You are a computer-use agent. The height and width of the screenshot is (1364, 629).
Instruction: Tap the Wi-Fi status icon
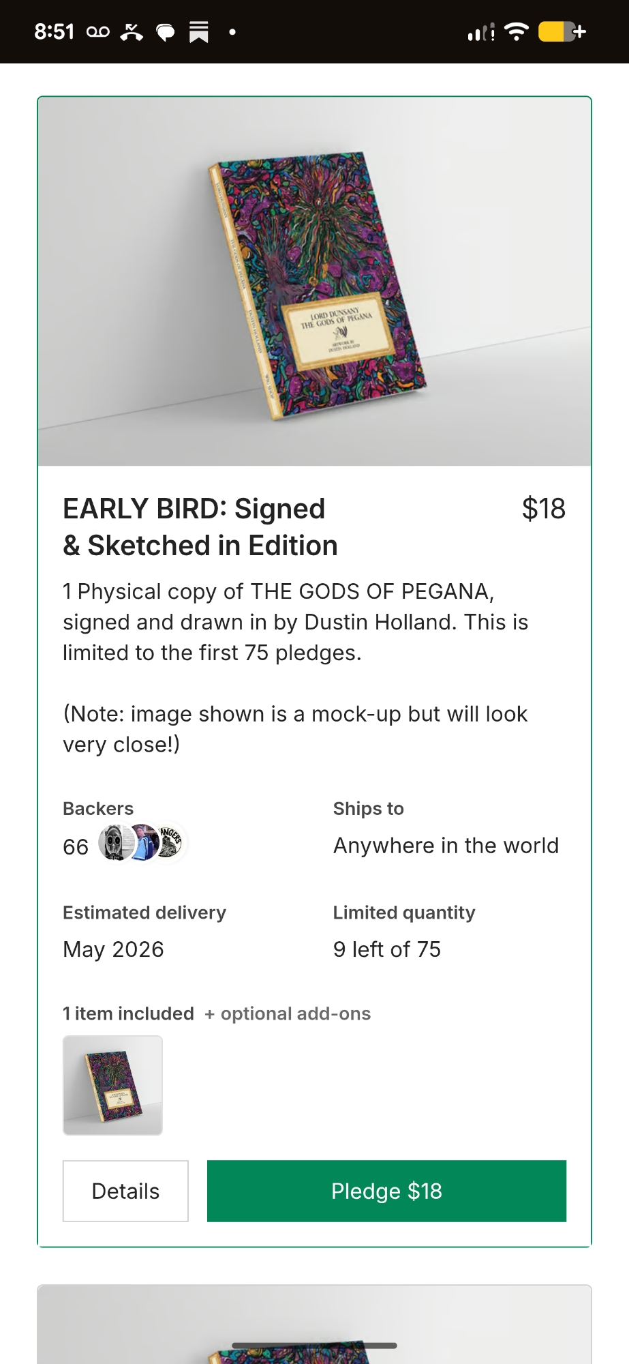click(517, 31)
